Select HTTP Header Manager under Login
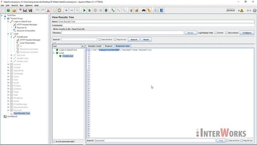The height and width of the screenshot is (145, 257). [x=27, y=25]
